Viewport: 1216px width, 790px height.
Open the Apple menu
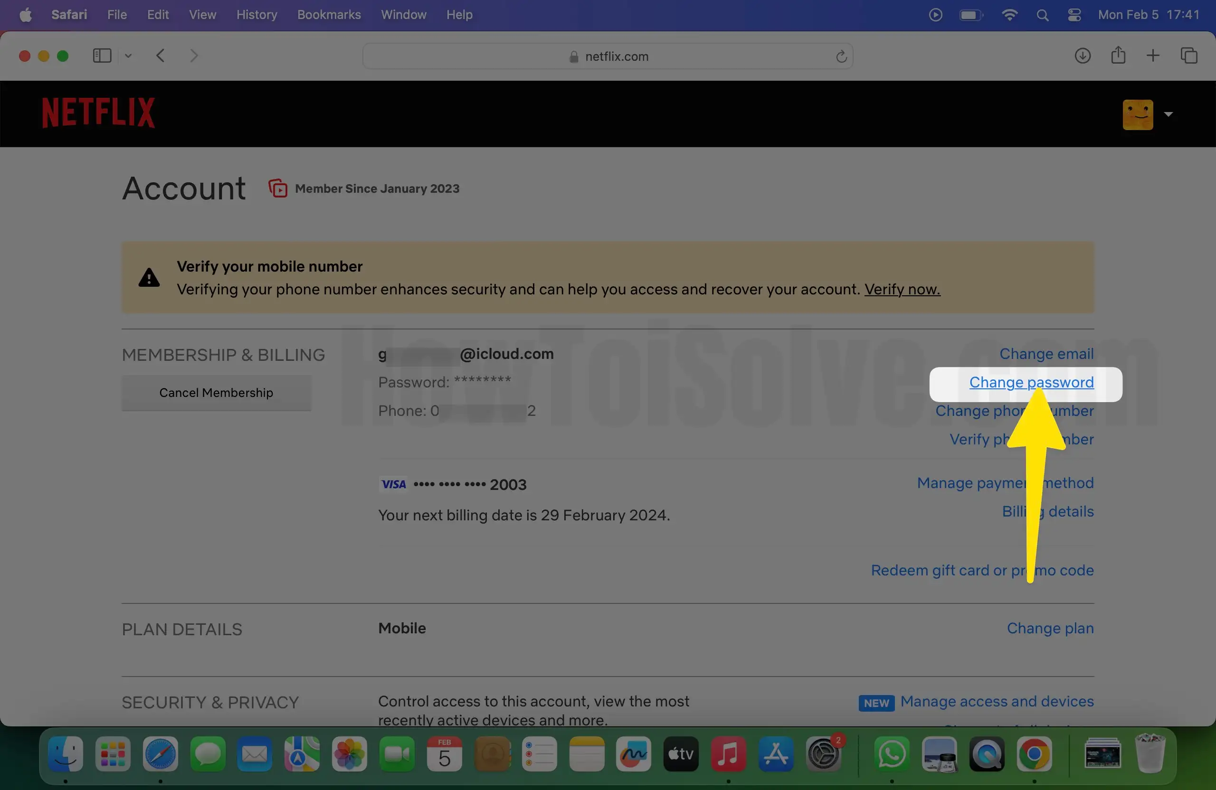pos(25,15)
